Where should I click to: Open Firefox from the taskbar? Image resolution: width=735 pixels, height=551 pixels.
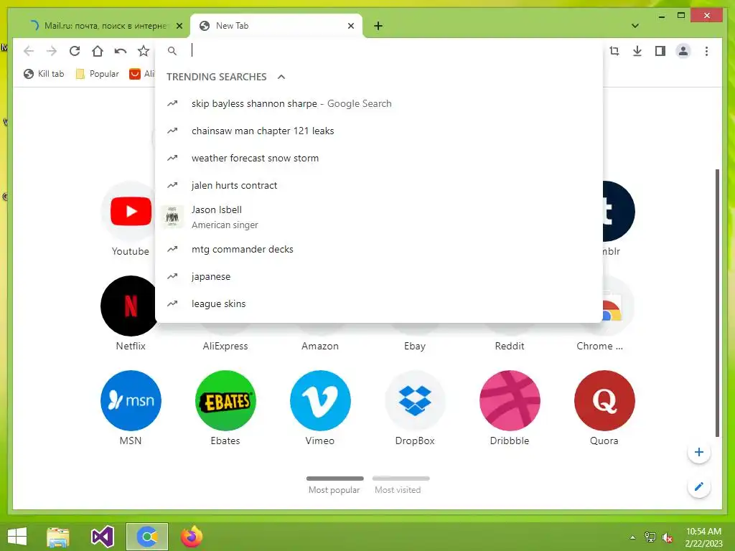[191, 537]
